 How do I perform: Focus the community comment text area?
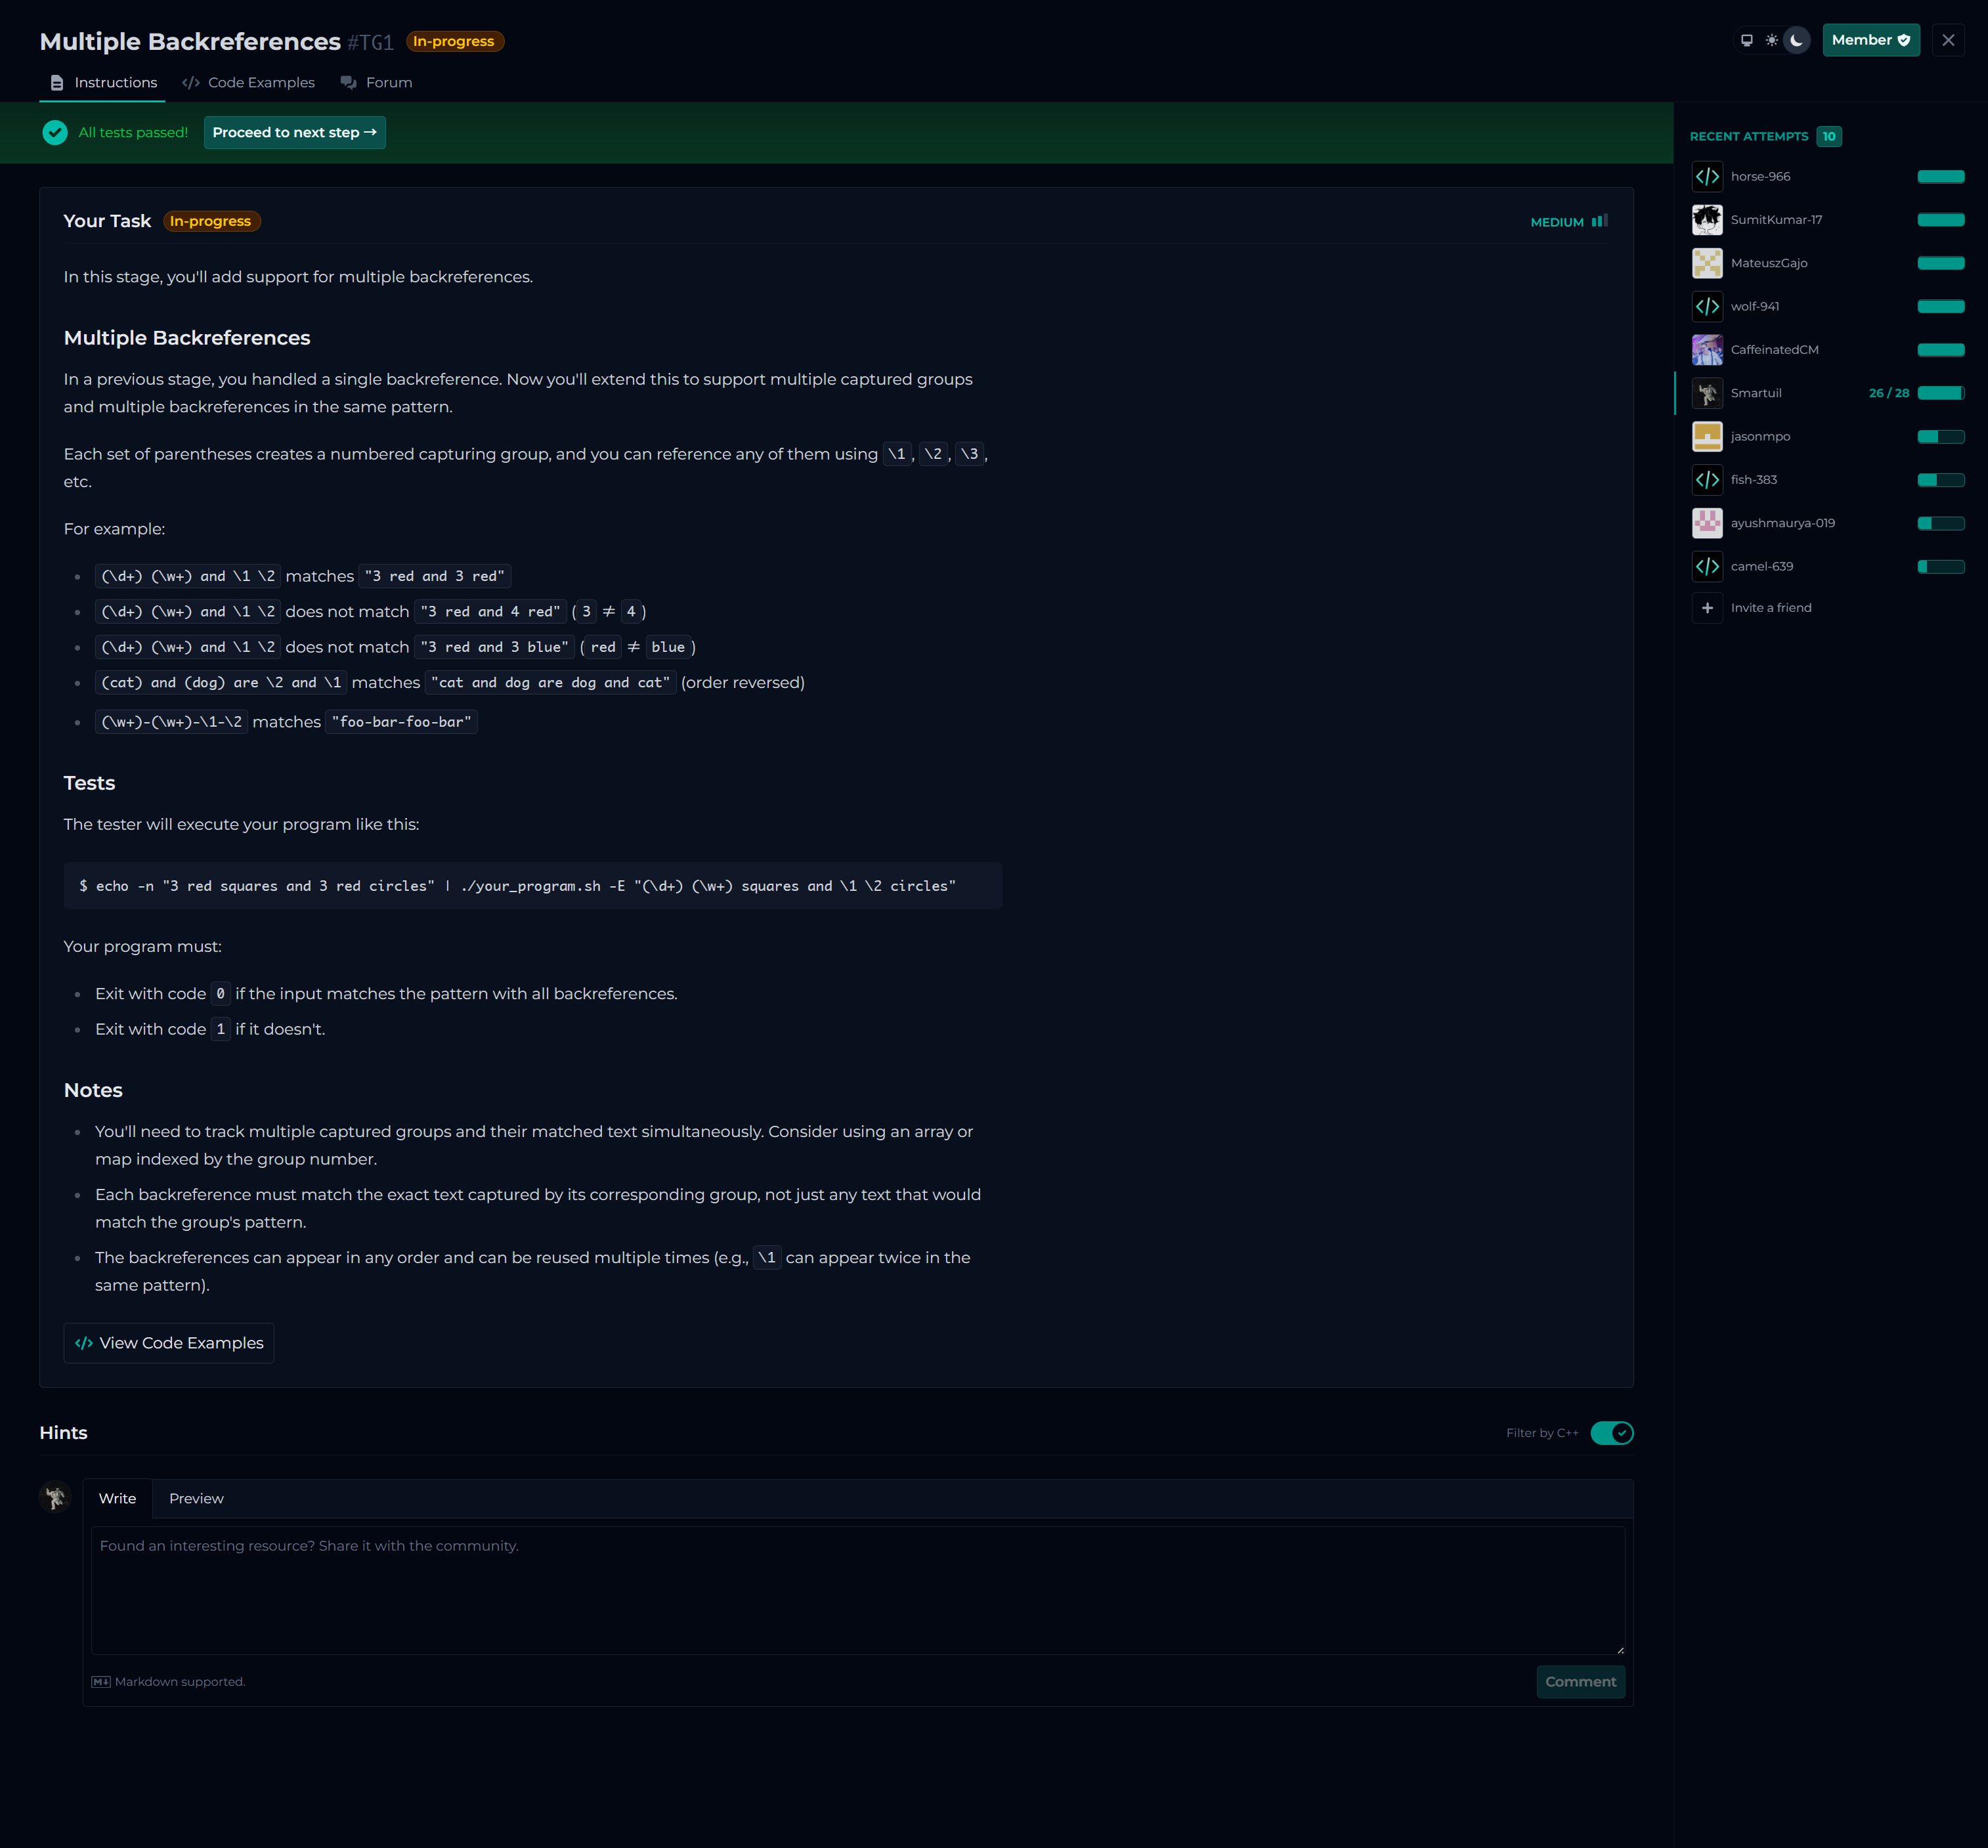857,1590
